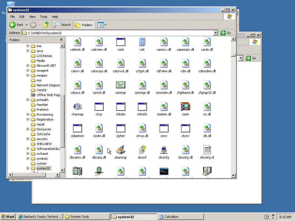Image resolution: width=295 pixels, height=221 pixels.
Task: Click the Back toolbar button
Action: [16, 25]
